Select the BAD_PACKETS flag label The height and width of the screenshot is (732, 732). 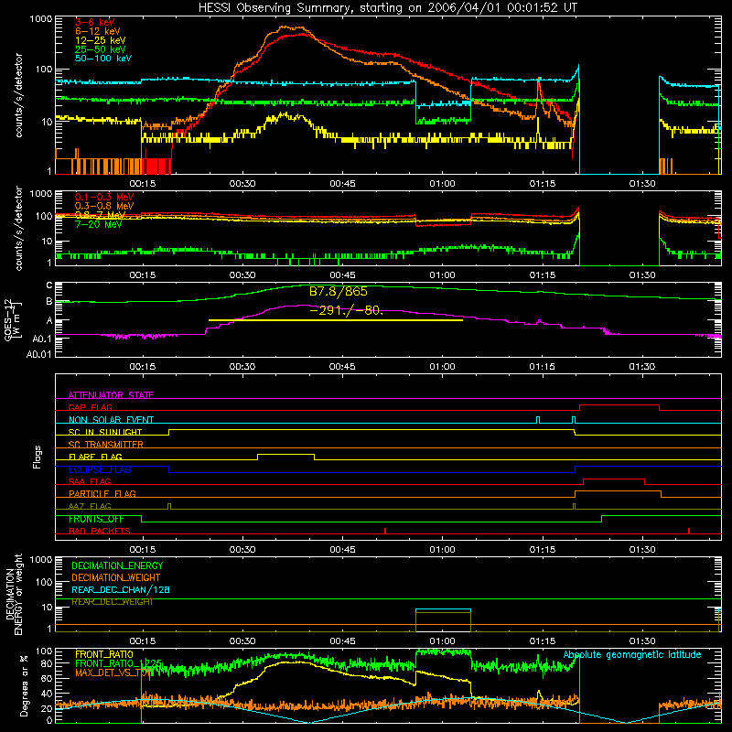(x=100, y=531)
